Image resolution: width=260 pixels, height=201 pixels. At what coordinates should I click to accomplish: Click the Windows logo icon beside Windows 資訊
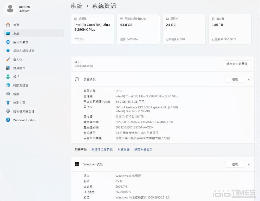click(x=77, y=164)
